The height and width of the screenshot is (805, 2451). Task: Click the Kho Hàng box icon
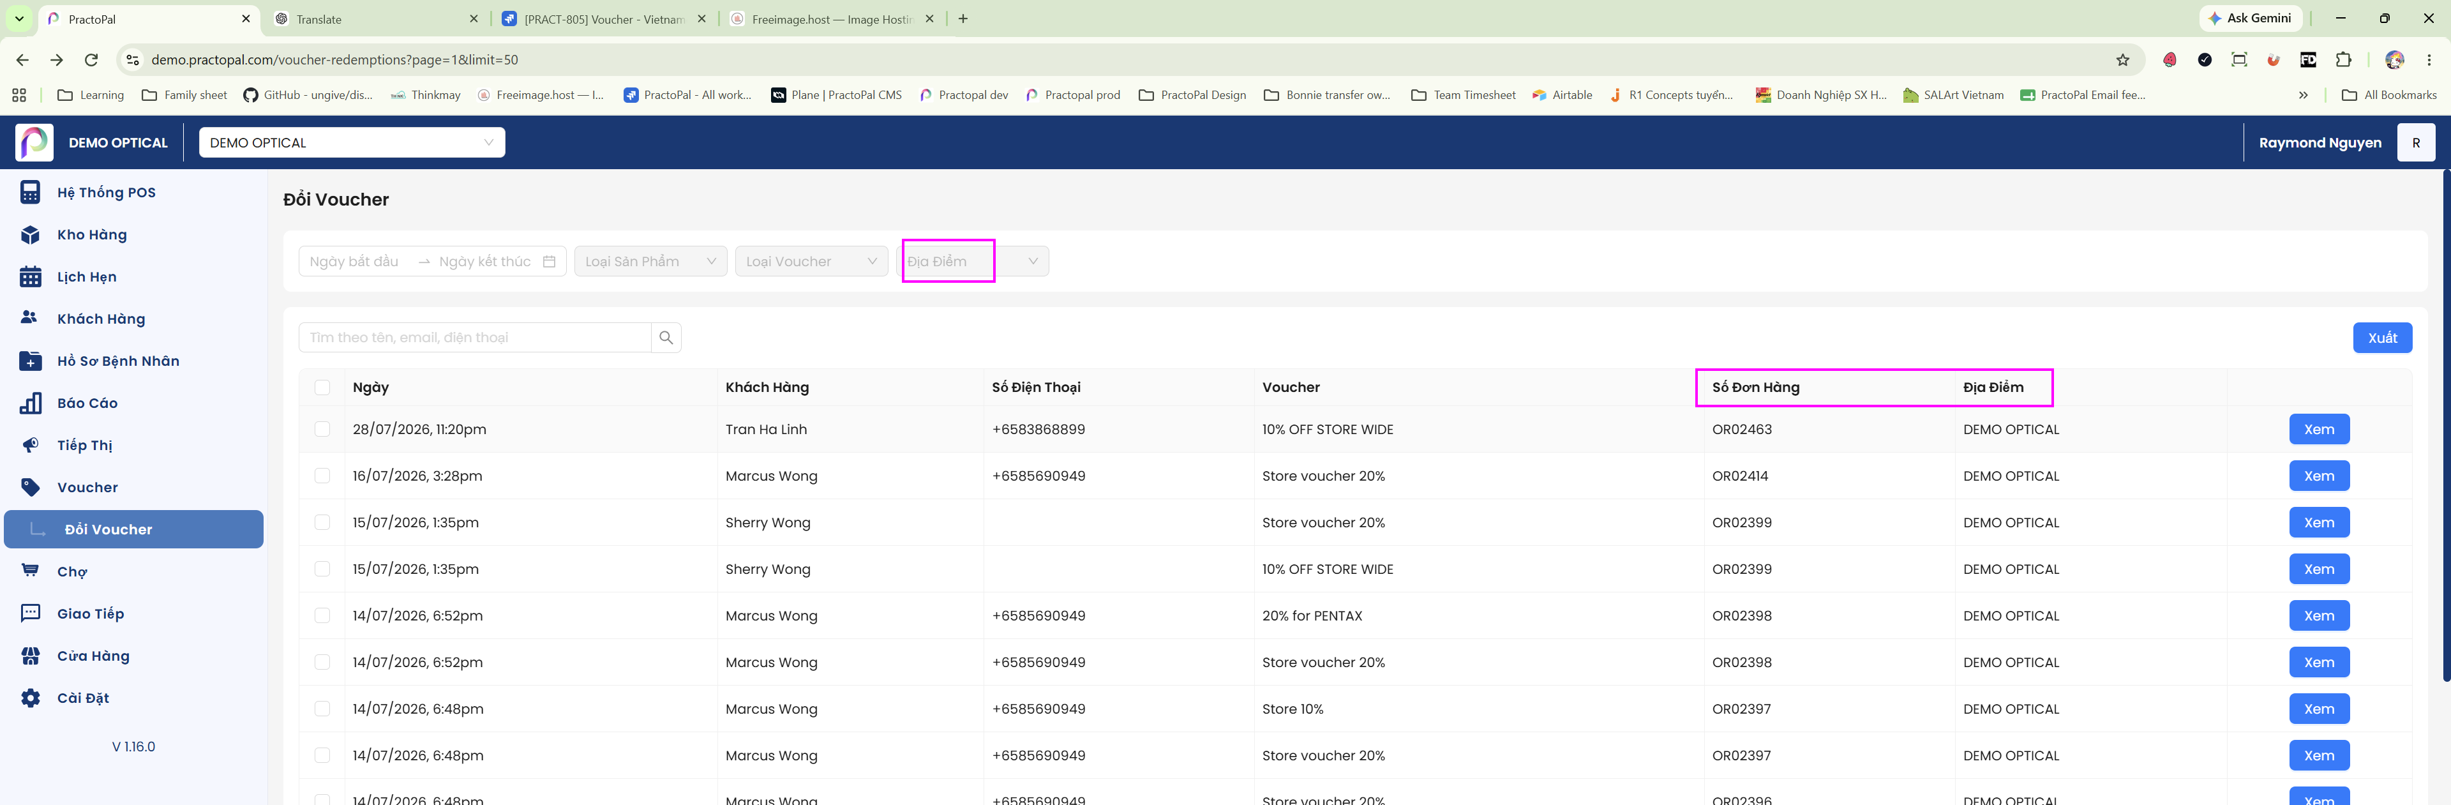31,235
